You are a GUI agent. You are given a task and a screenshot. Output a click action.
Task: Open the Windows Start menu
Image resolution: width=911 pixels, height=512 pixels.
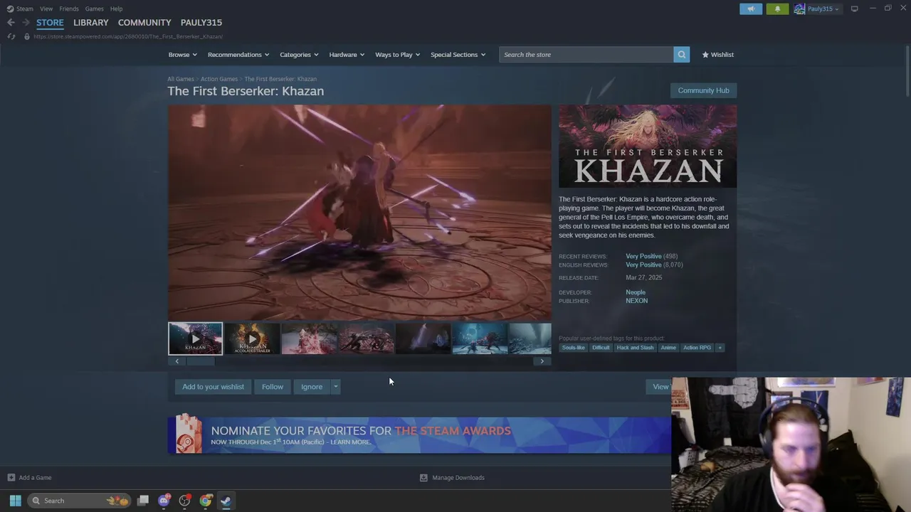pyautogui.click(x=15, y=501)
